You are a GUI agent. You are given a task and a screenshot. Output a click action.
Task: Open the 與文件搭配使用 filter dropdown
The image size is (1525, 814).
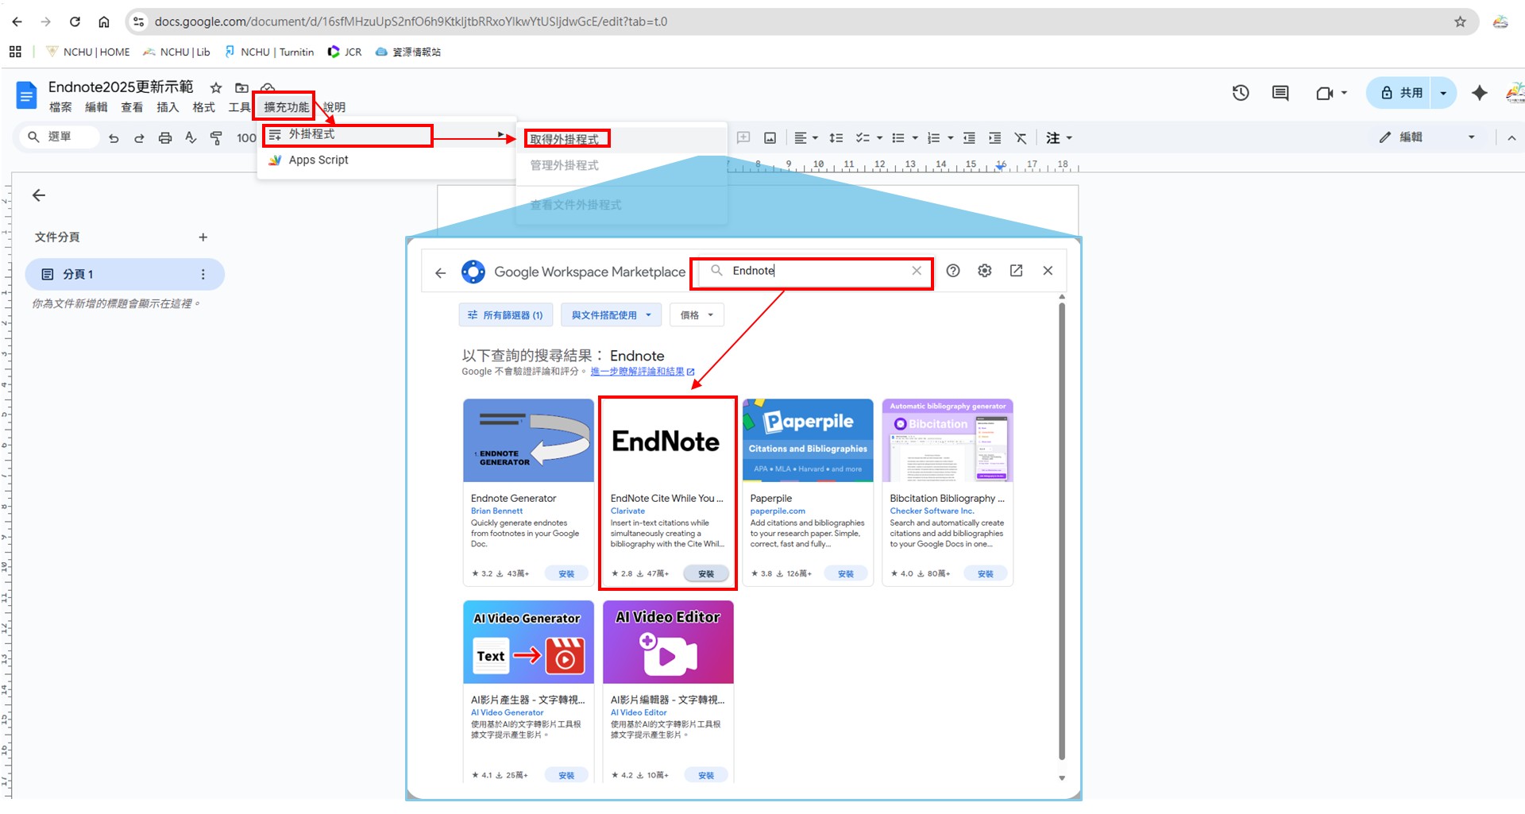coord(611,315)
